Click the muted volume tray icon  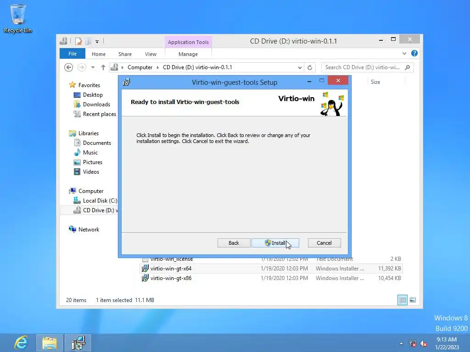tap(424, 343)
